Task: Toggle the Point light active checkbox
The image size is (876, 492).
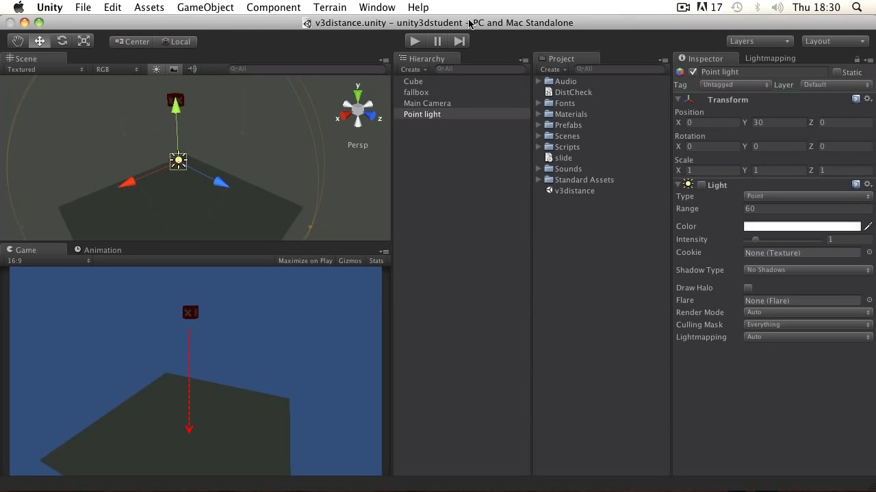Action: [693, 72]
